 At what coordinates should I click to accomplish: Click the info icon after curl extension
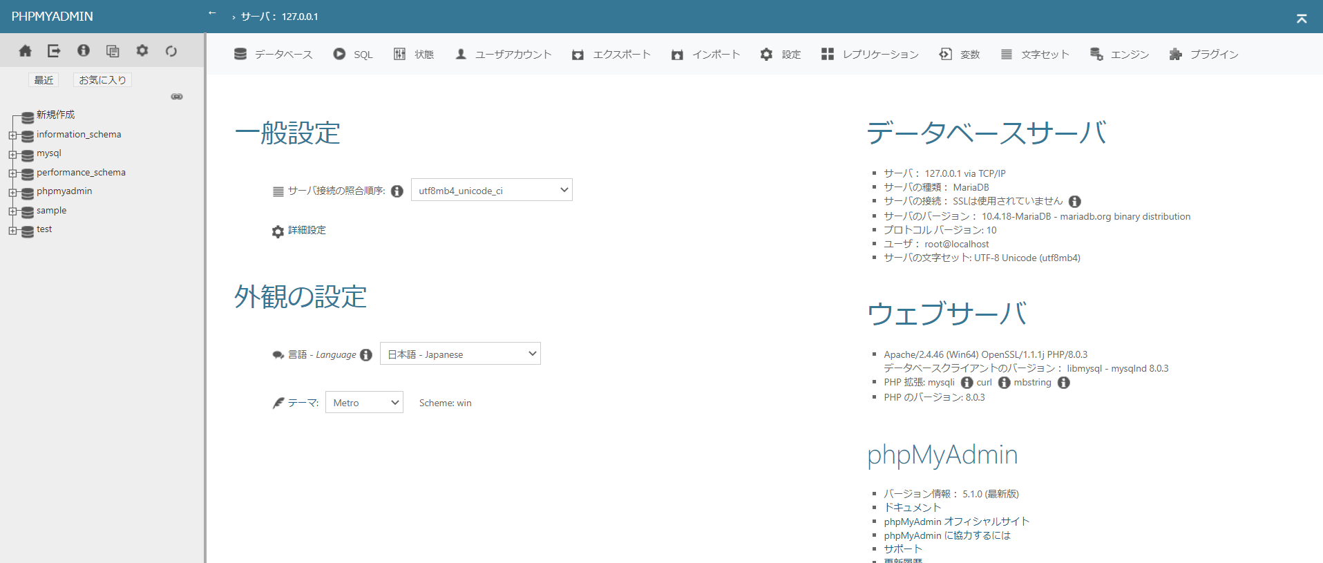tap(1005, 383)
